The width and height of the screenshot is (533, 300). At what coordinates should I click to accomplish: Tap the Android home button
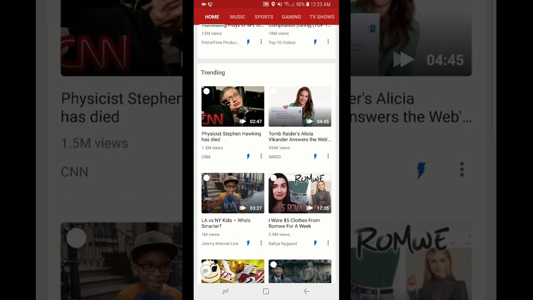tap(266, 292)
